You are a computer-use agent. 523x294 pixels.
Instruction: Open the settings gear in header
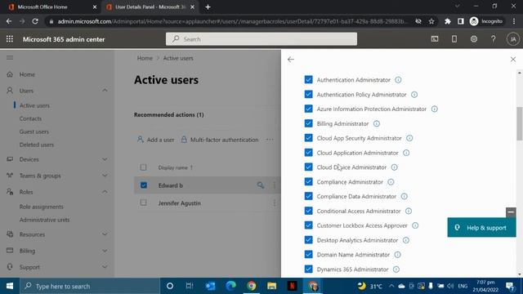[474, 39]
